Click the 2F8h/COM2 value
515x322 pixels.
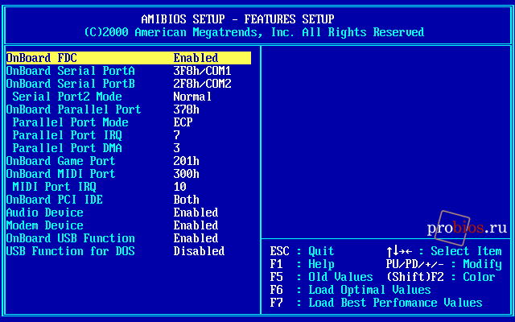tap(202, 84)
